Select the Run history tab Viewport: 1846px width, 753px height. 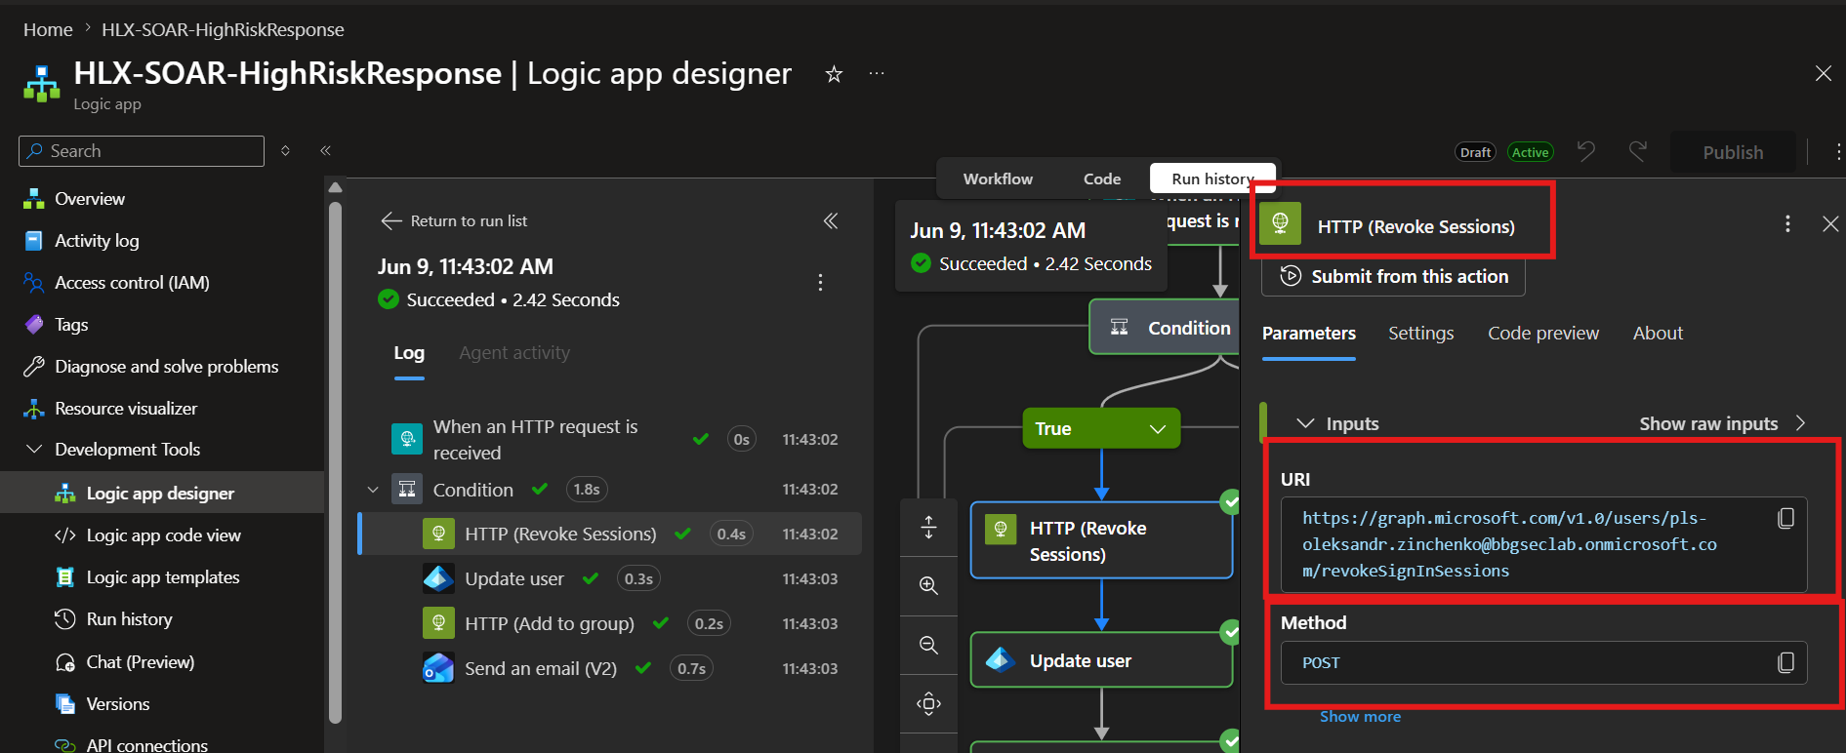click(x=1212, y=178)
